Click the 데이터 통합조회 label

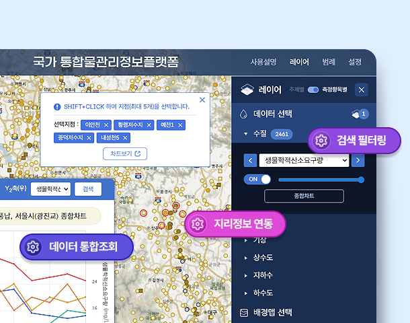[x=83, y=246]
